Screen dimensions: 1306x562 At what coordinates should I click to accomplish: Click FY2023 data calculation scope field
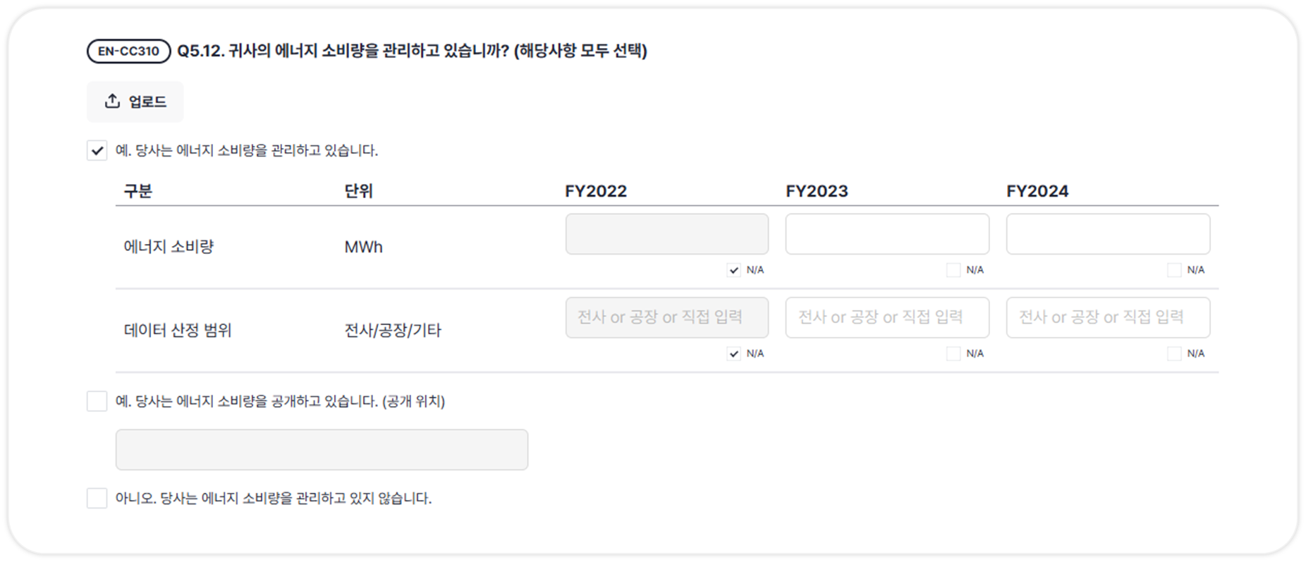pyautogui.click(x=887, y=317)
